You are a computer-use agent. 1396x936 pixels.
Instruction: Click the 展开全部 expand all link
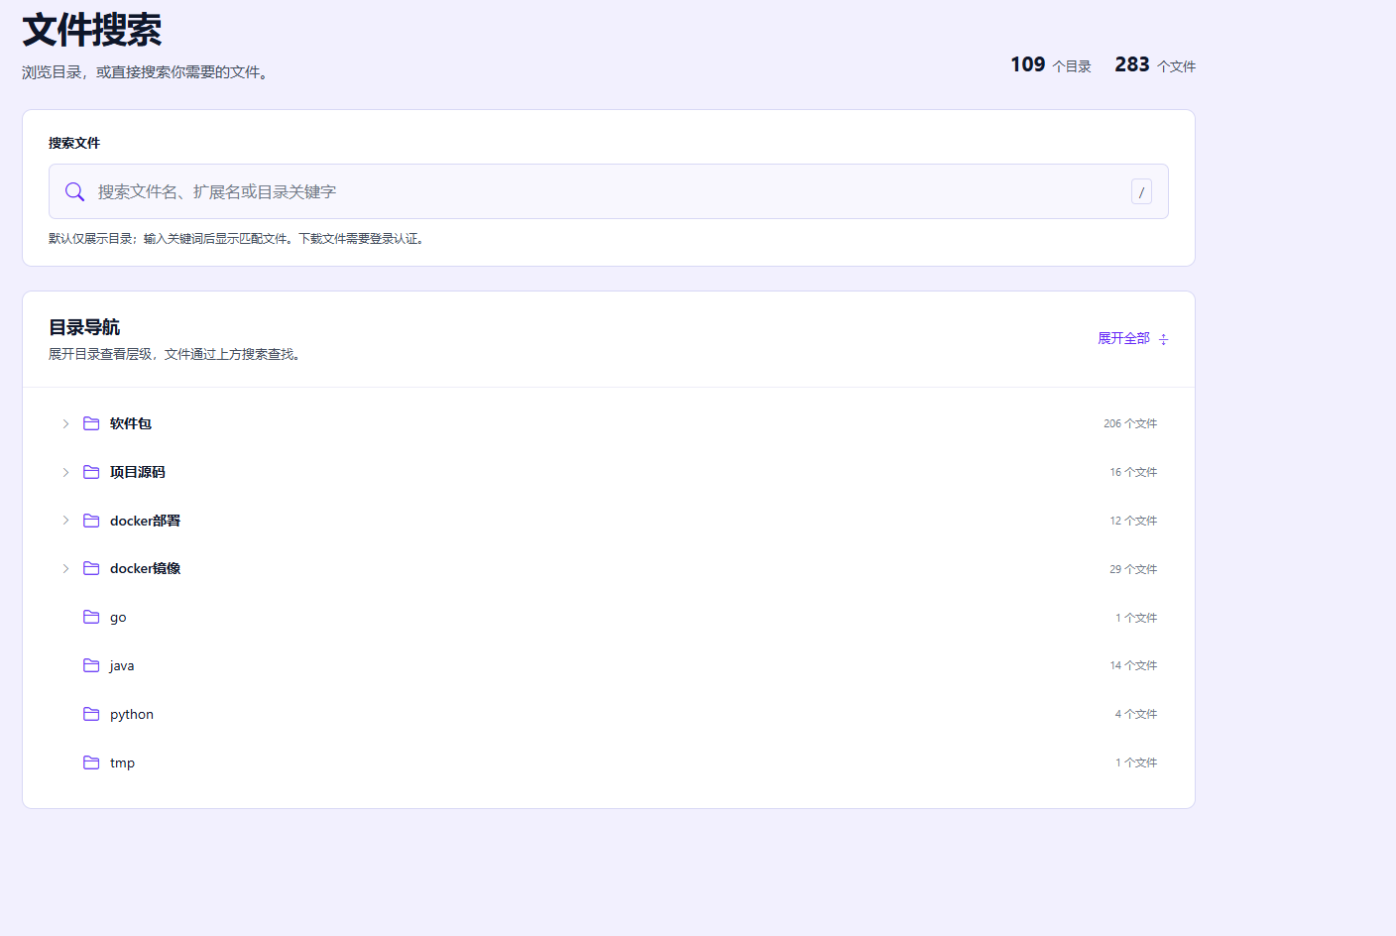coord(1123,338)
